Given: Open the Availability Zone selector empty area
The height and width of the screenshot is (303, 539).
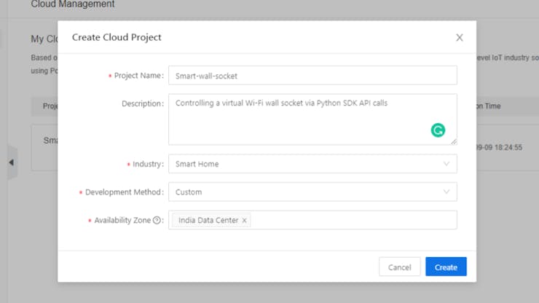Looking at the screenshot, I should point(353,220).
